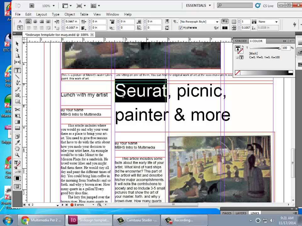The width and height of the screenshot is (302, 226).
Task: Click the Quick Apply lightning icon
Action: click(294, 24)
